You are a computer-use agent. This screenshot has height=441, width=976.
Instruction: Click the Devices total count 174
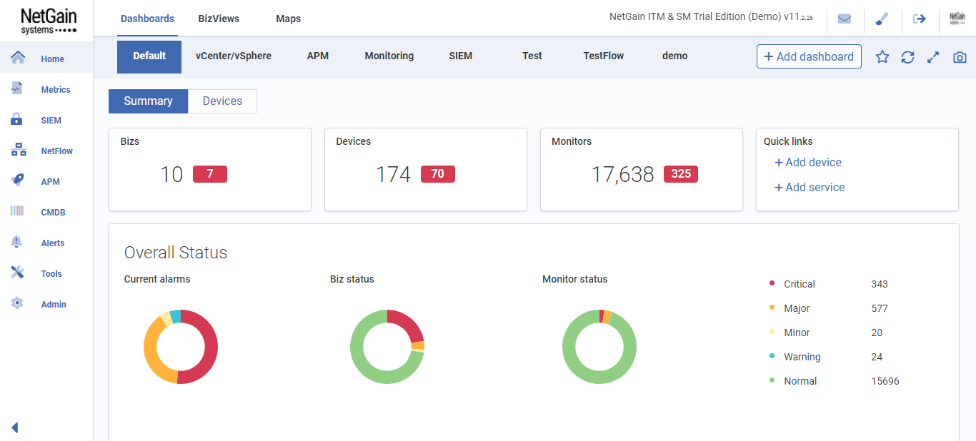point(394,174)
